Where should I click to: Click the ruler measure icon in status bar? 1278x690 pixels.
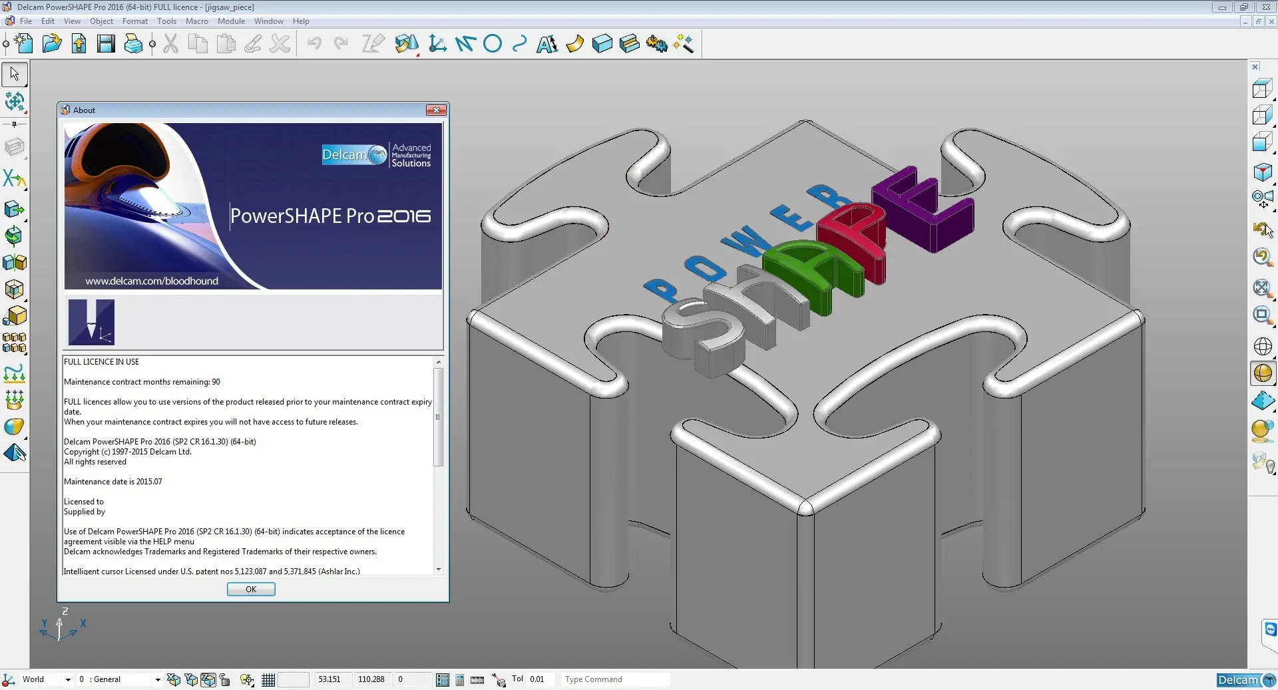[477, 679]
